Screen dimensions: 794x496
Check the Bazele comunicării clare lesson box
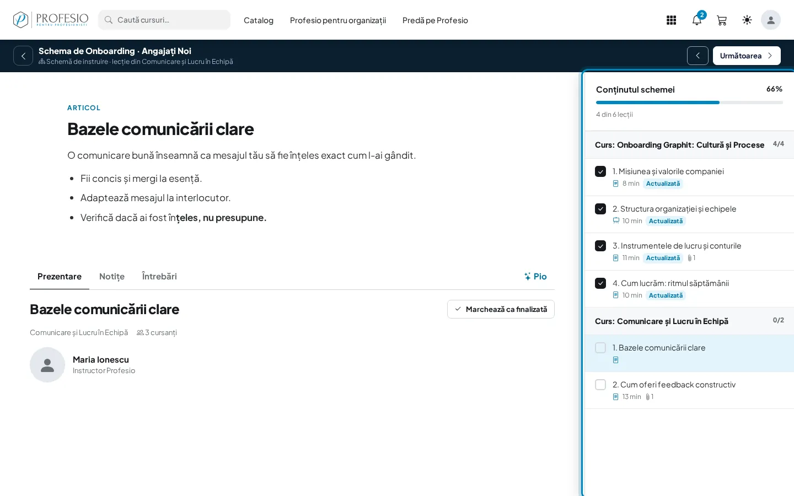tap(600, 348)
